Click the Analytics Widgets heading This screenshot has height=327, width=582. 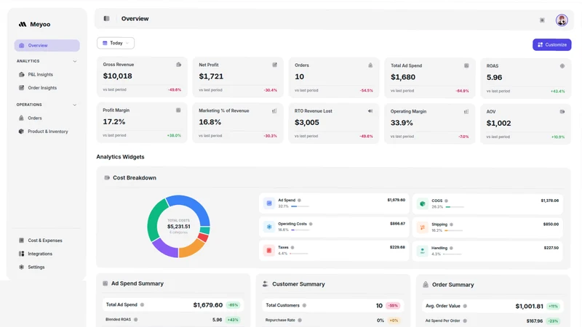(120, 157)
